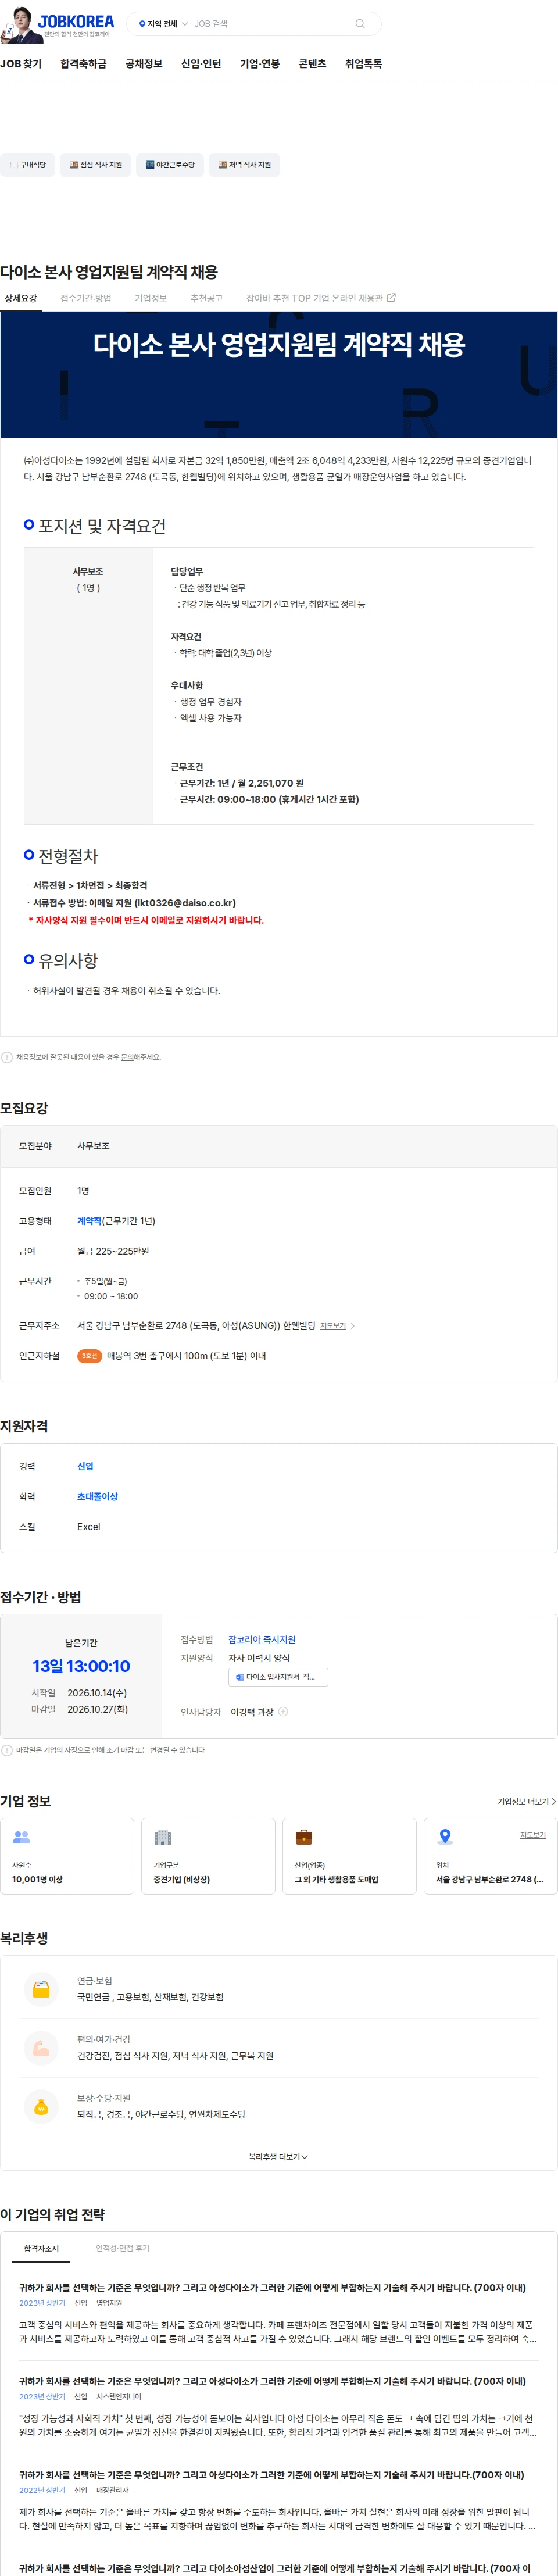
Task: Open the 신입·인턴 menu
Action: coord(201,64)
